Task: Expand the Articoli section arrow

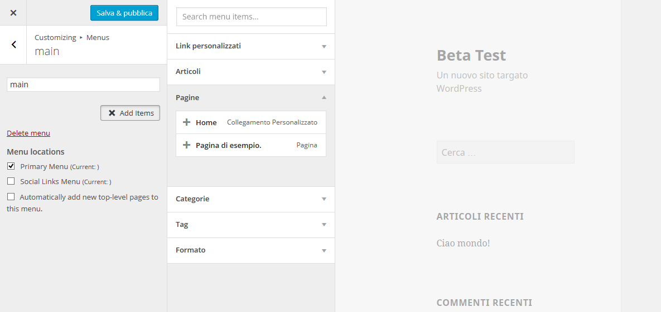Action: 324,72
